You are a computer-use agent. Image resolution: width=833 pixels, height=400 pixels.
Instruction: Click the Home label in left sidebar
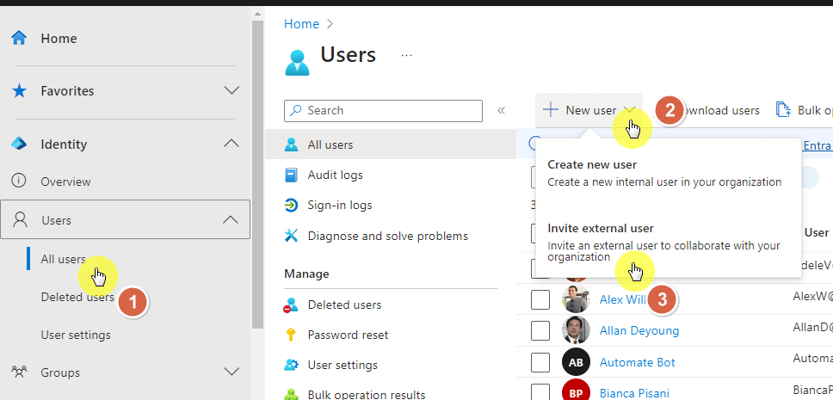59,38
